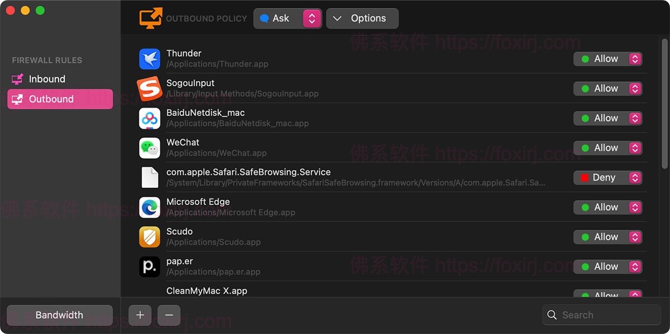Select the SafeBrowsing Service document icon
The width and height of the screenshot is (670, 334).
[x=150, y=178]
